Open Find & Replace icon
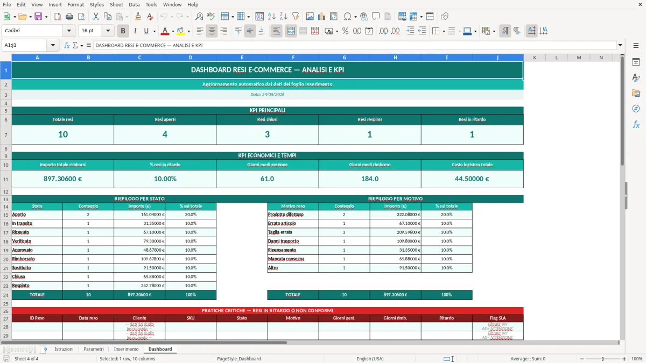Screen dimensions: 646x363 [199, 17]
